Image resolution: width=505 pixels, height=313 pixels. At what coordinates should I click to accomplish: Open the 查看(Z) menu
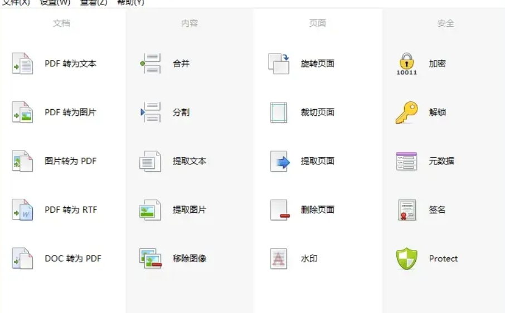(x=94, y=3)
